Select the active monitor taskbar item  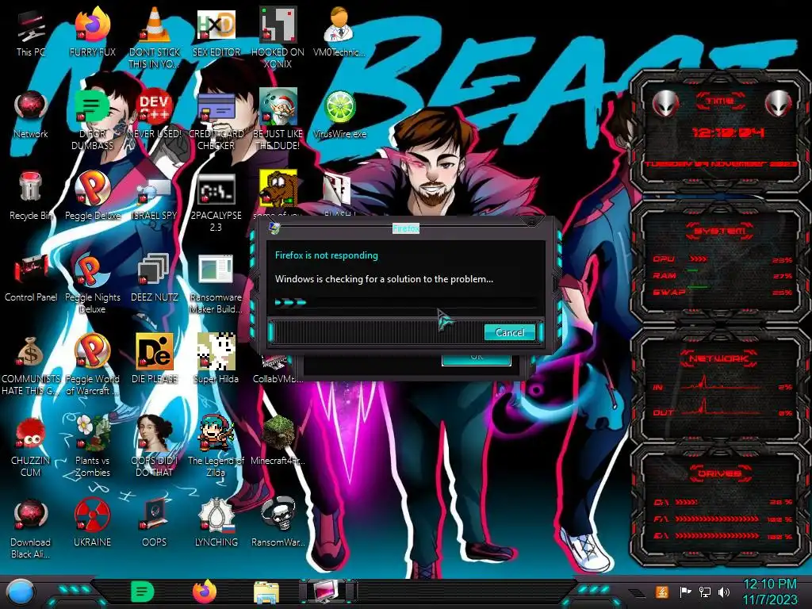coord(327,592)
